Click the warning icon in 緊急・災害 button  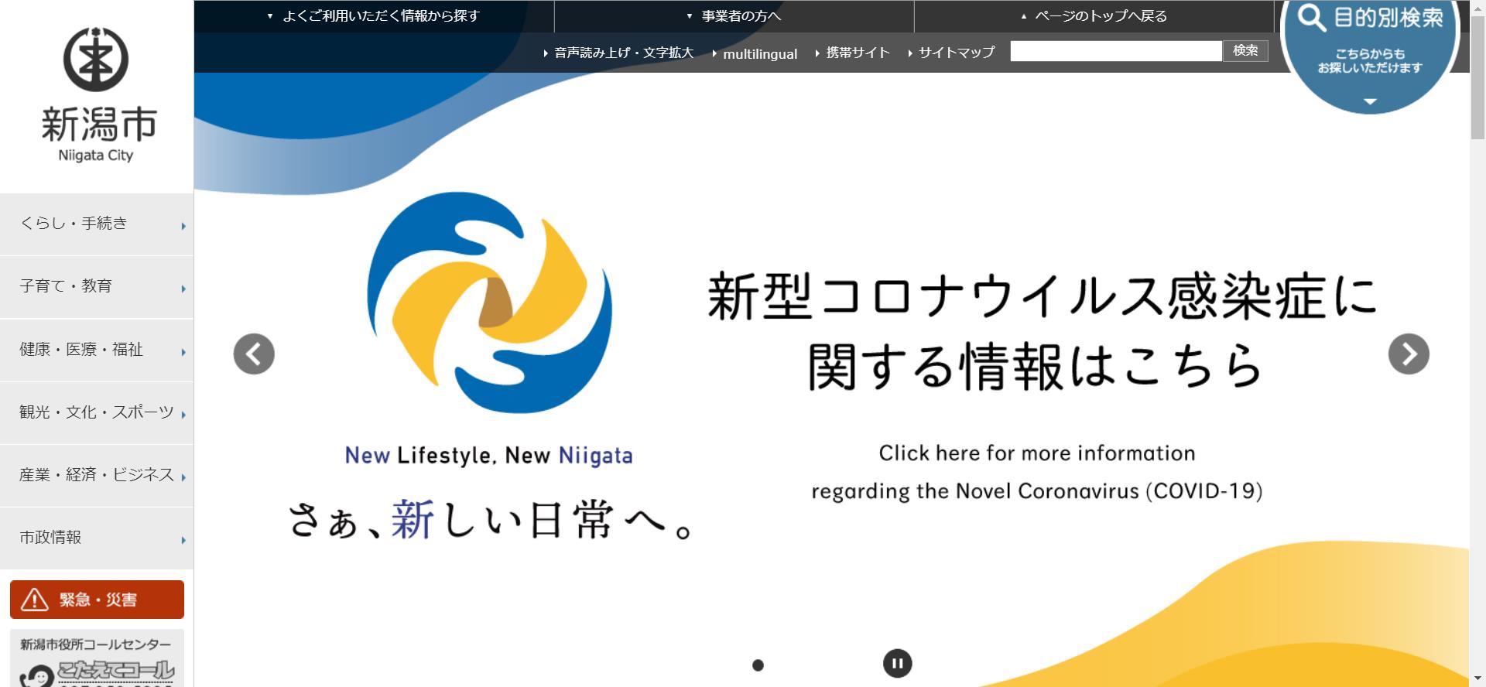click(34, 600)
